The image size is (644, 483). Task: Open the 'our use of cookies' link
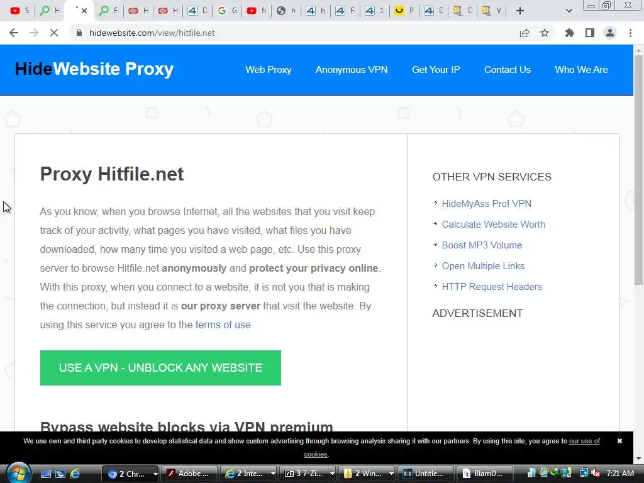pos(584,441)
